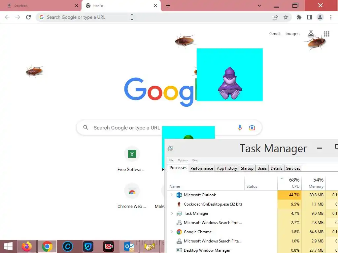Expand the Google Chrome process row
This screenshot has height=253, width=338.
click(172, 232)
